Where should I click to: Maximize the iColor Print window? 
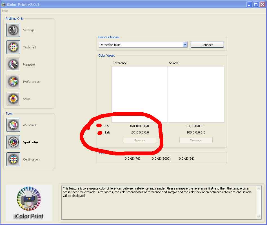256,5
